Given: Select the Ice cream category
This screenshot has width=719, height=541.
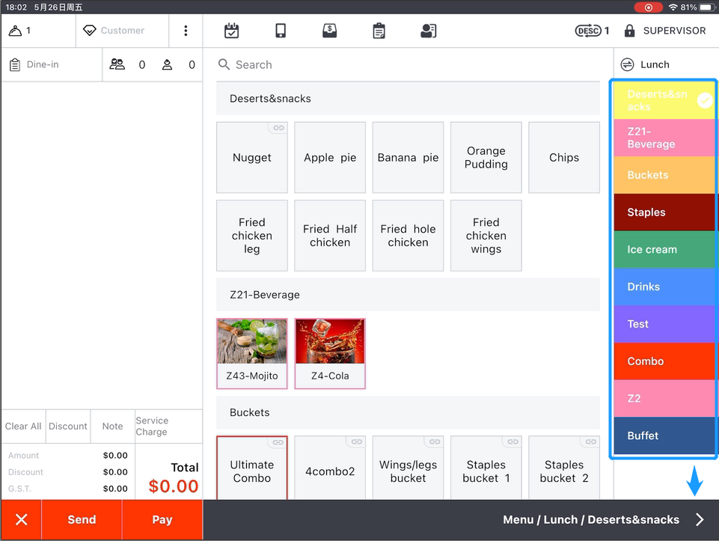Looking at the screenshot, I should click(664, 250).
